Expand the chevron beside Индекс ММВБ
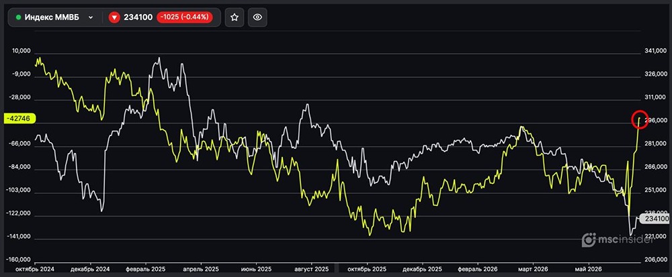Image resolution: width=672 pixels, height=277 pixels. click(91, 17)
